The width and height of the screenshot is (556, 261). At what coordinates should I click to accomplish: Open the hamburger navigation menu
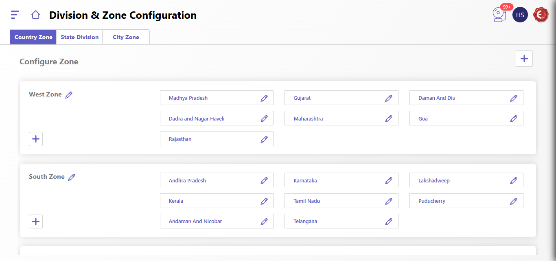15,15
